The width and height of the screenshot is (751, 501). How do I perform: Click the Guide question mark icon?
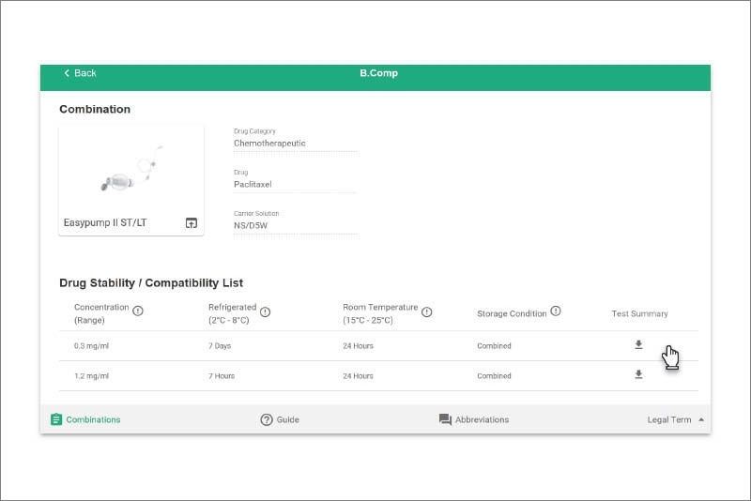coord(267,419)
